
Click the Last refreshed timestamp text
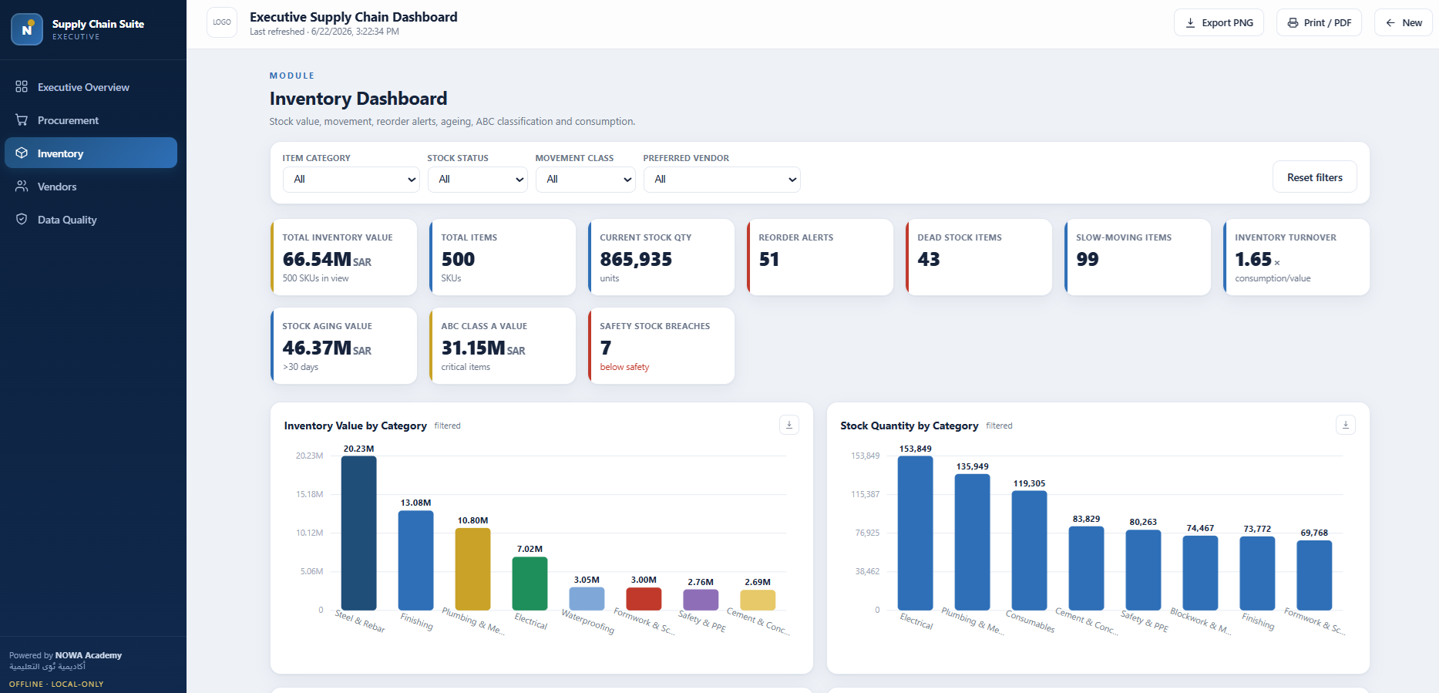click(324, 32)
